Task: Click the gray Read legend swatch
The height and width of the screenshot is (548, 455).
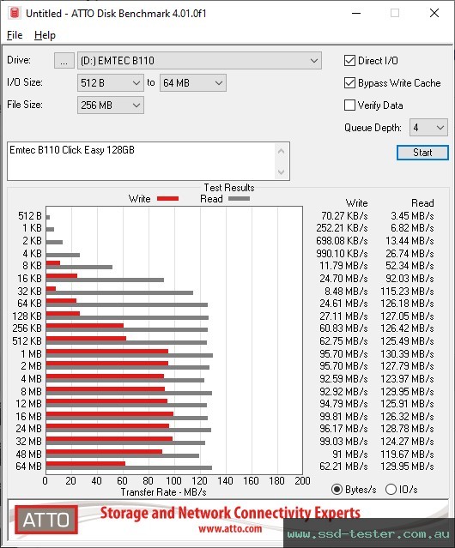Action: pos(239,199)
